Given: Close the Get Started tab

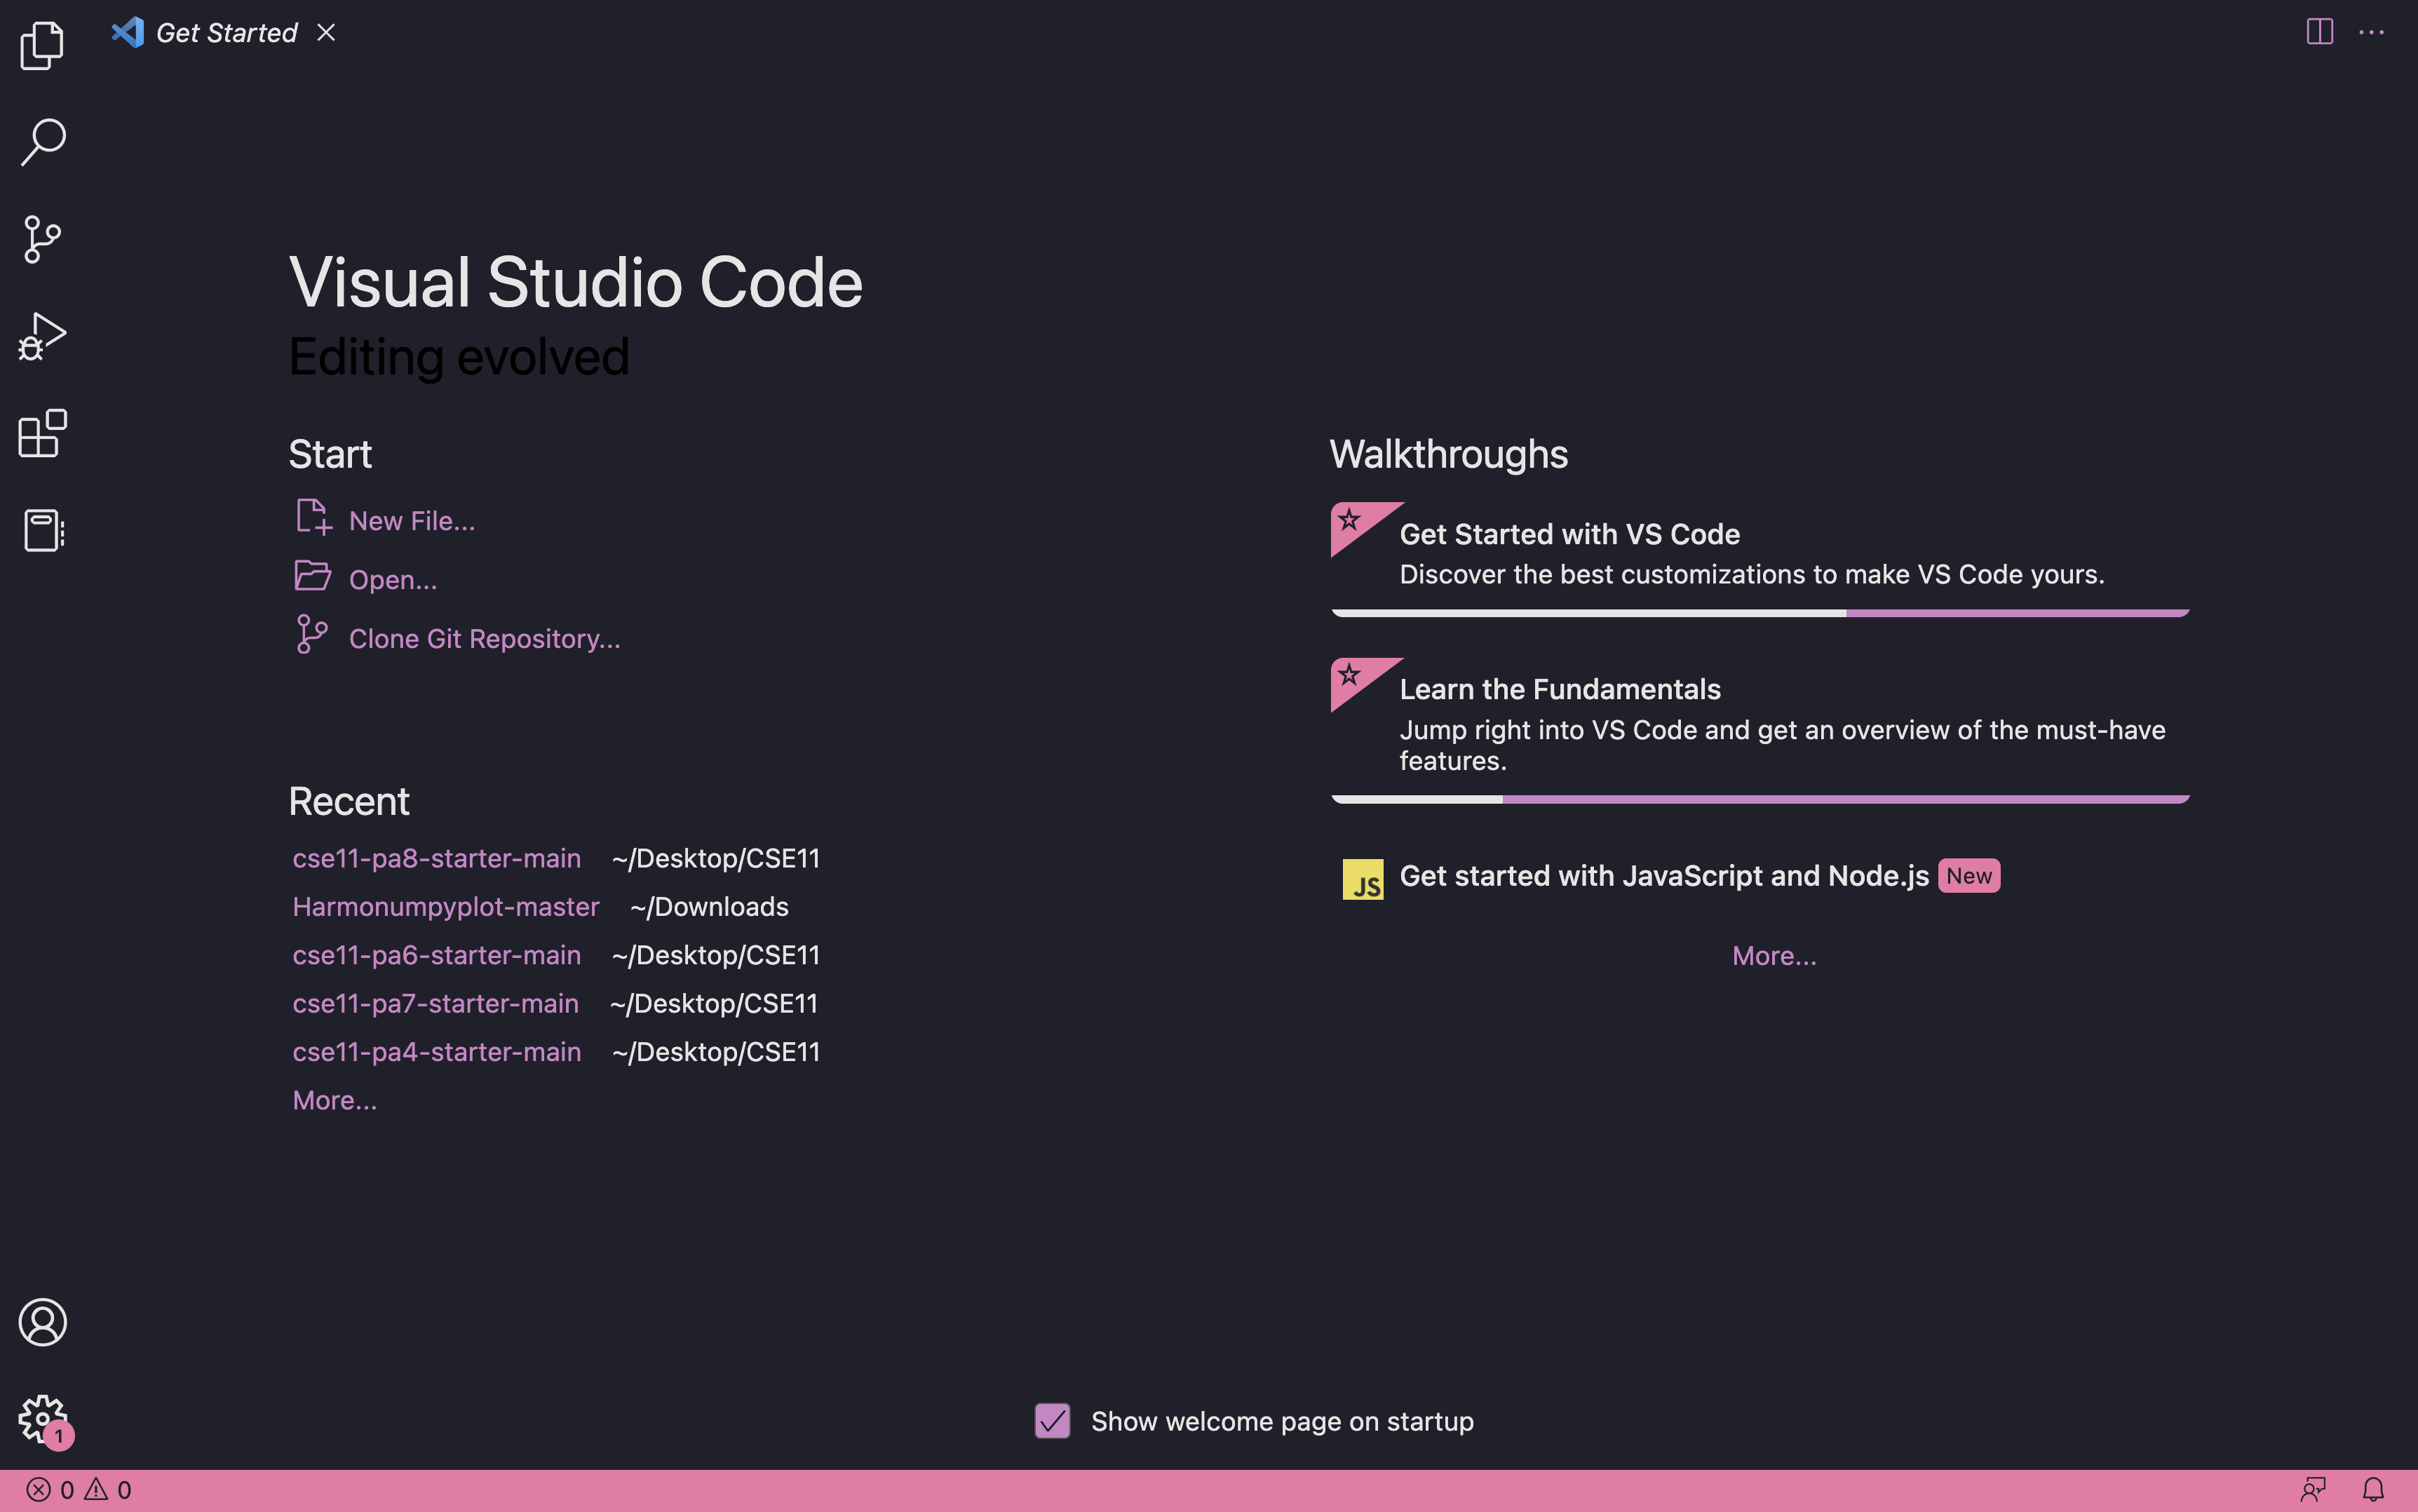Looking at the screenshot, I should click(326, 32).
